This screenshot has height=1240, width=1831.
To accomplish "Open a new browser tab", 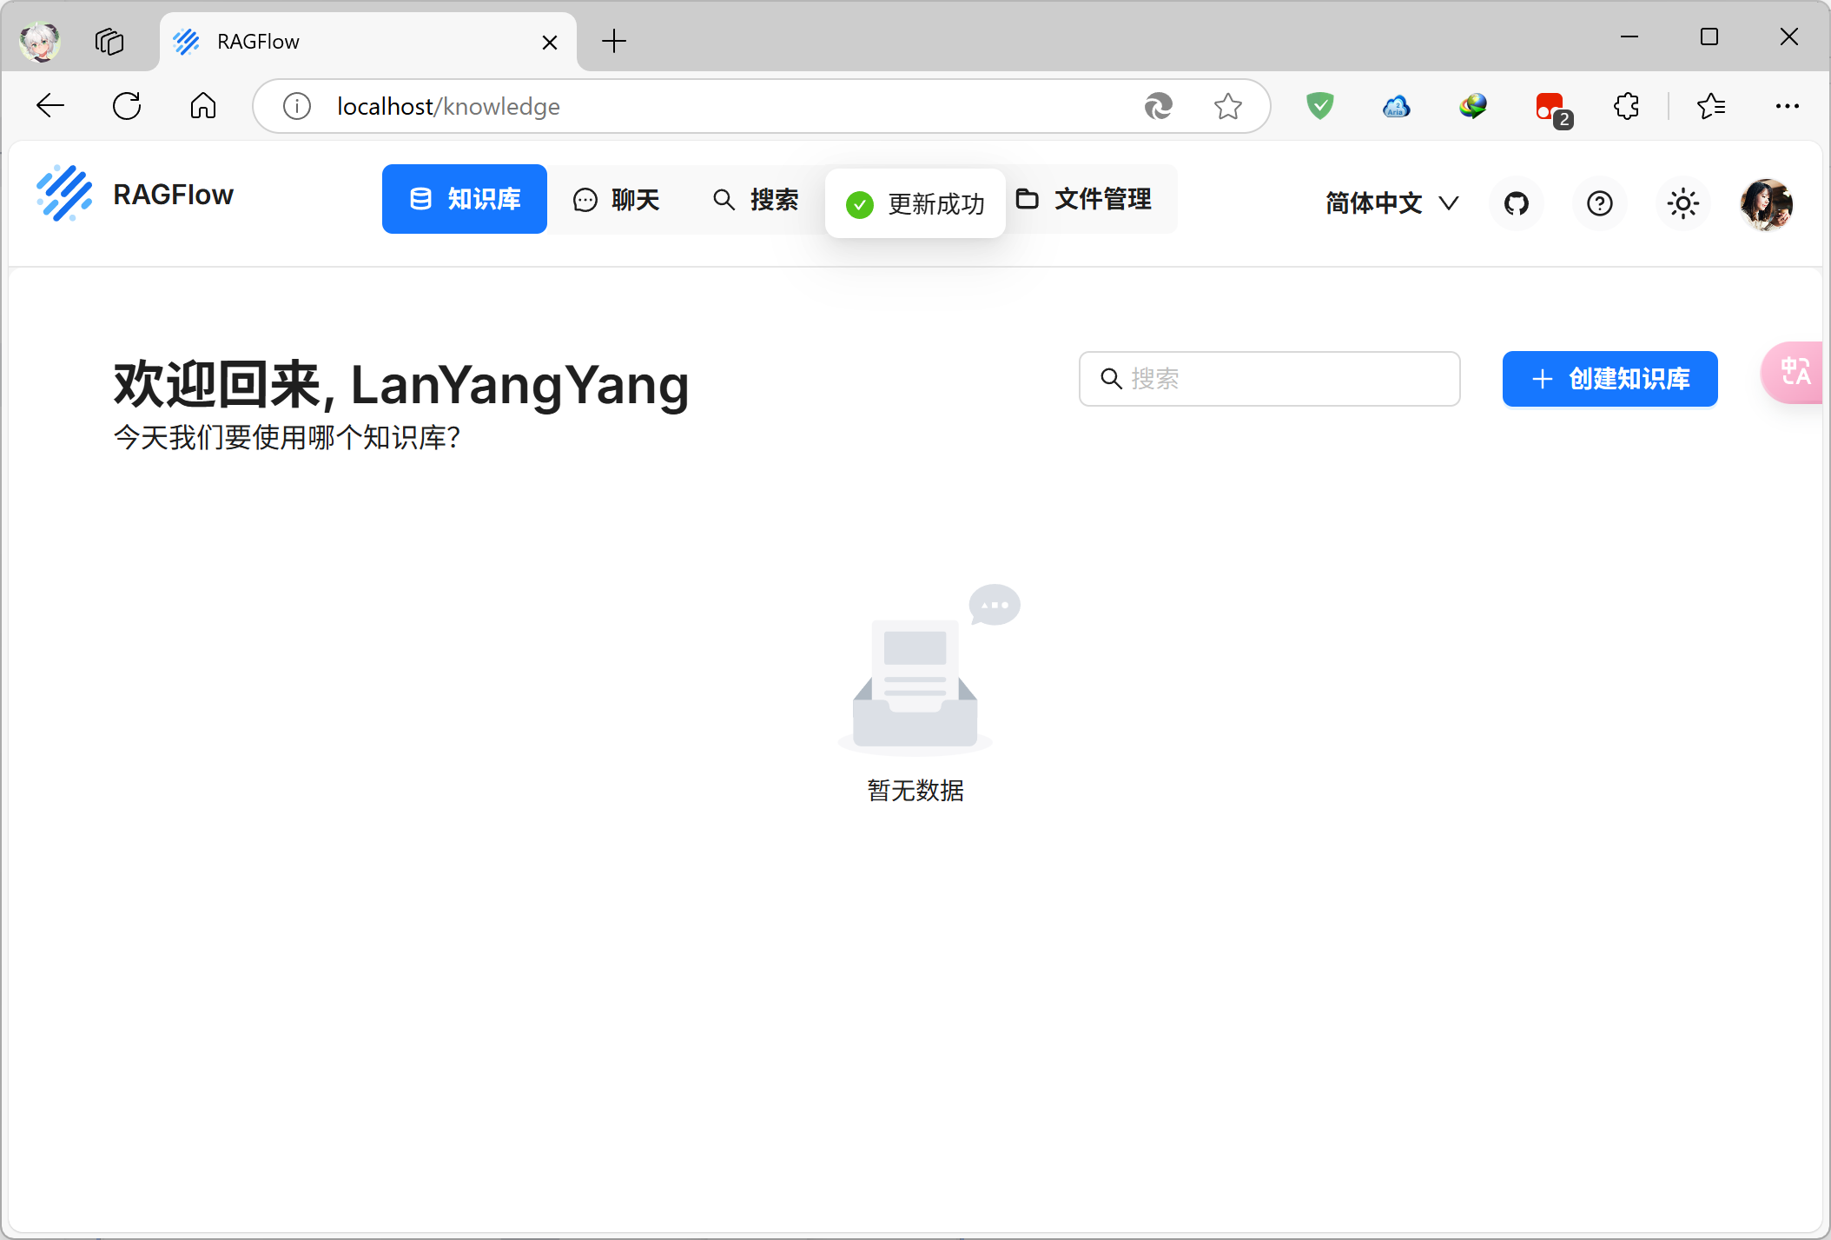I will click(x=614, y=41).
